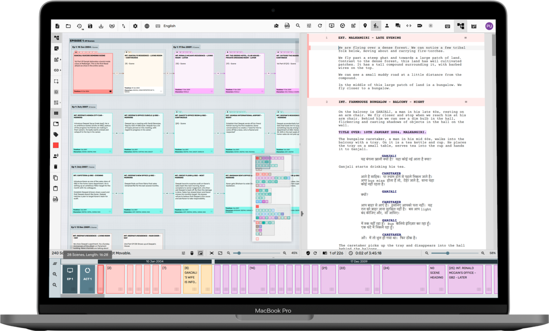This screenshot has height=331, width=549.
Task: Expand the add-note sidebar submenu arrow
Action: click(60, 60)
